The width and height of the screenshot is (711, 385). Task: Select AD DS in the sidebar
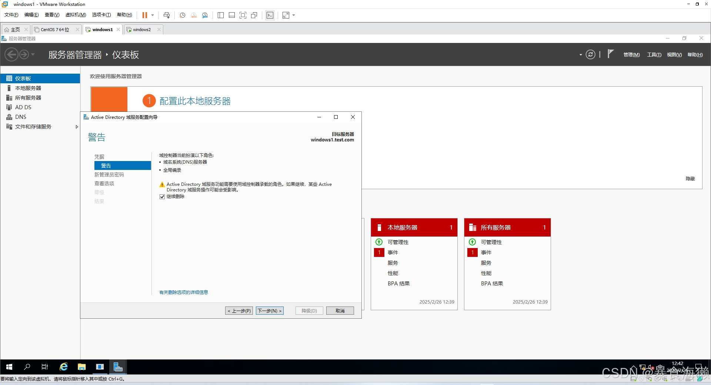point(40,107)
